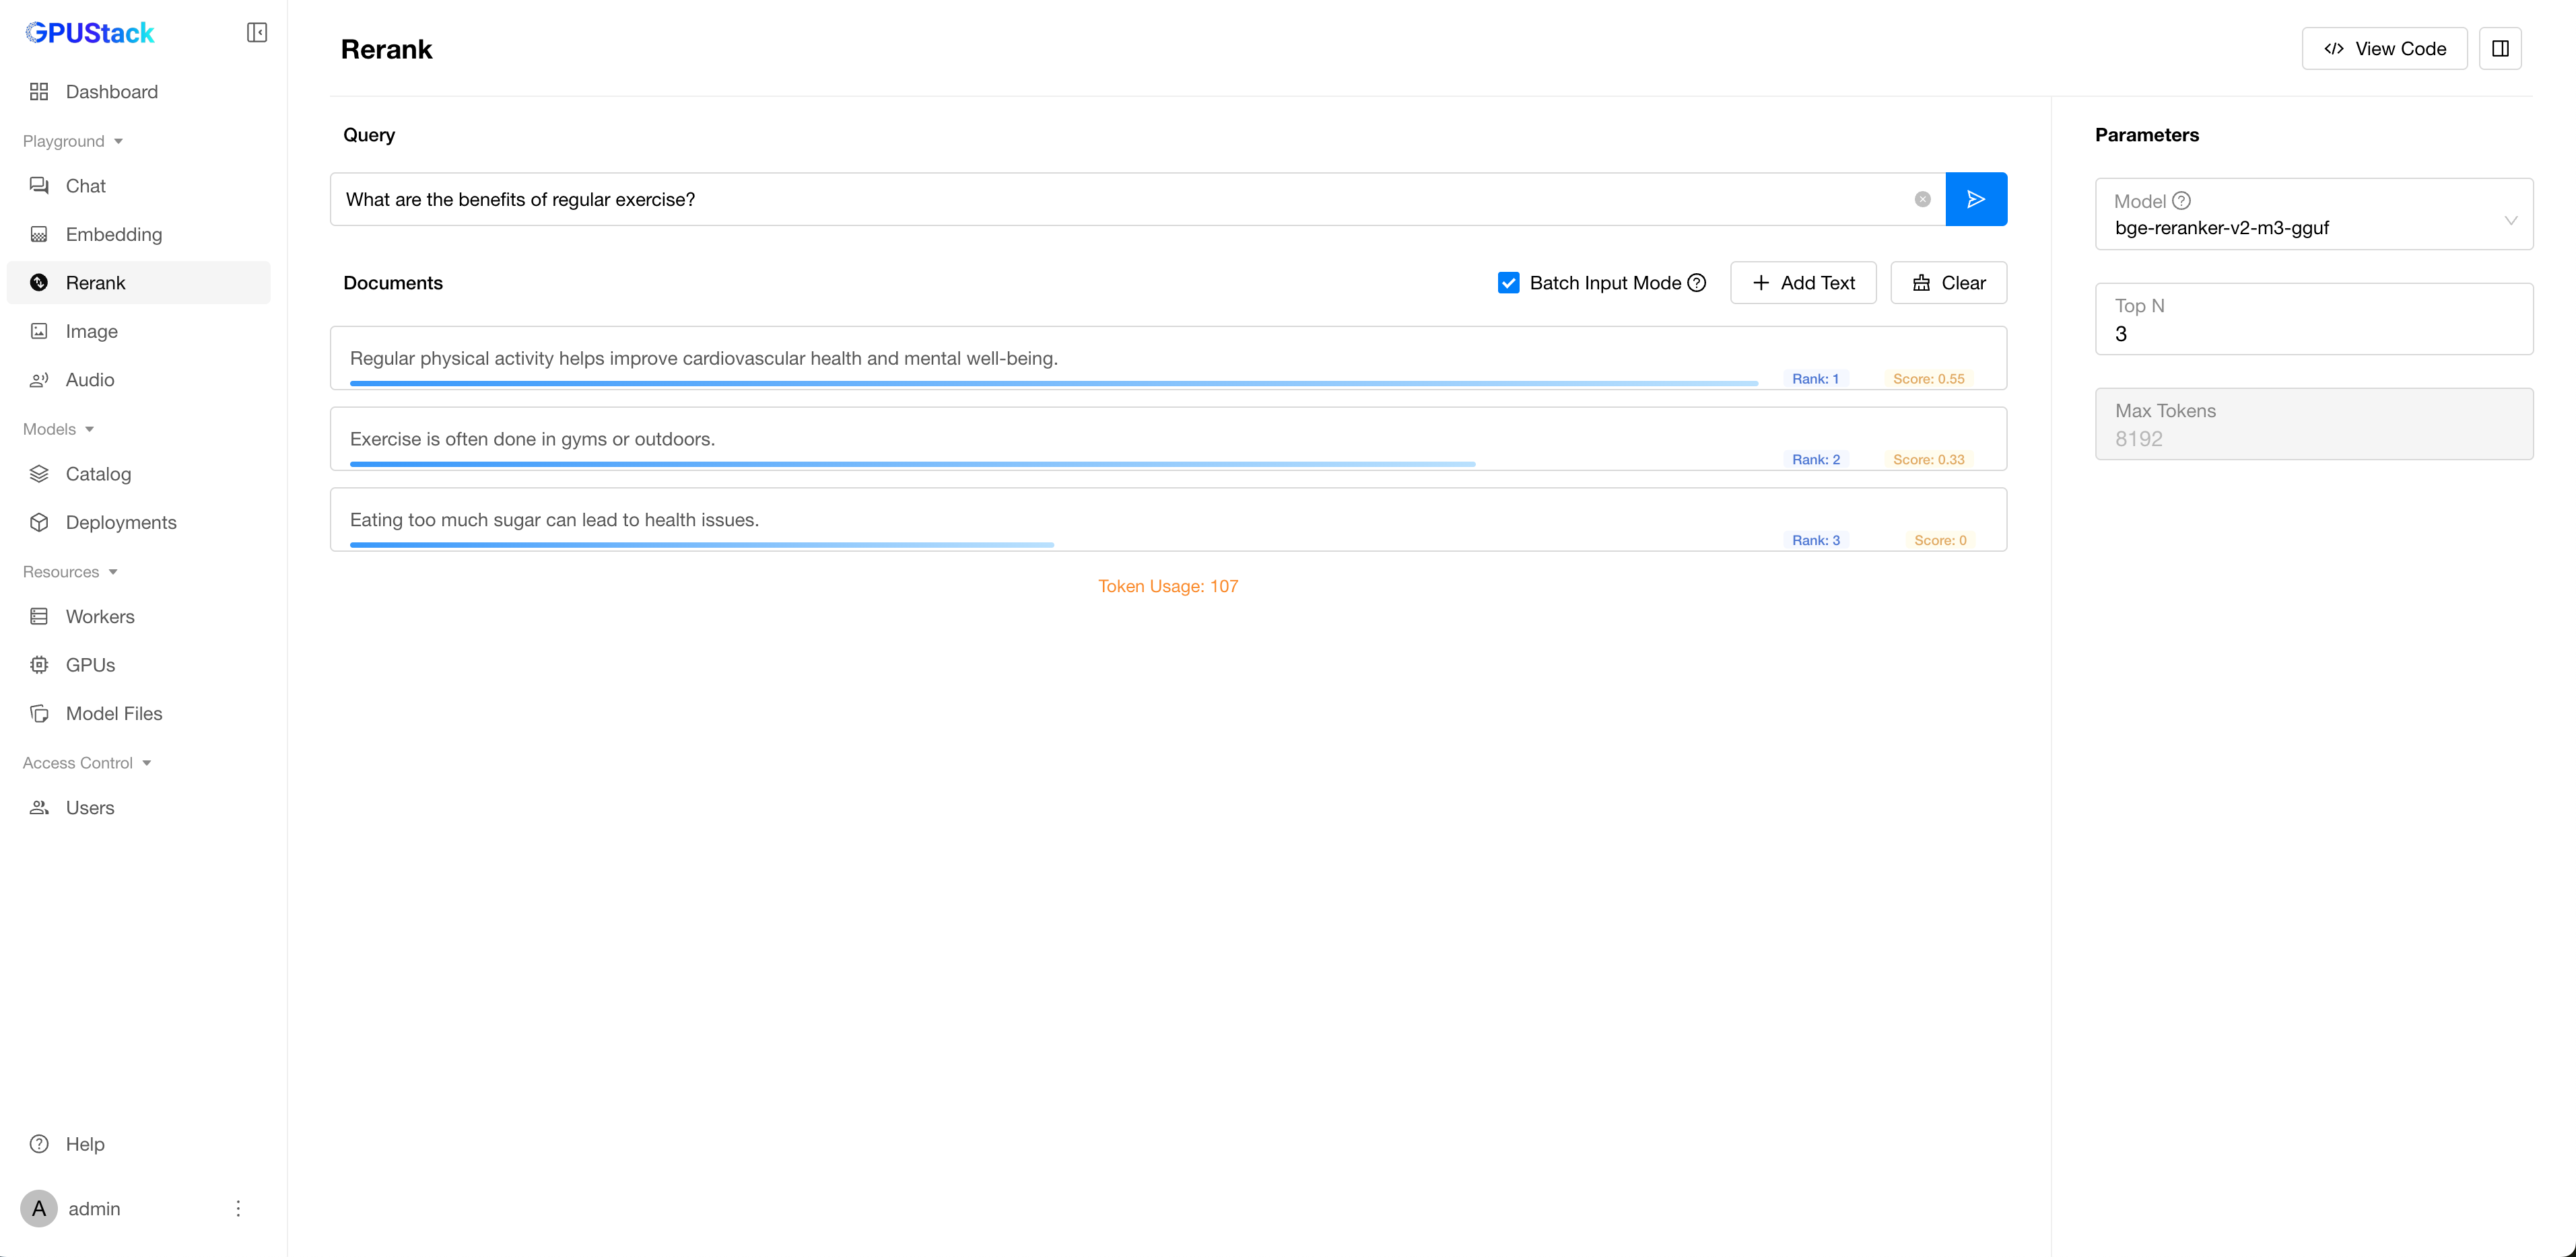Uncheck the Batch Input Mode checkbox

[1508, 283]
